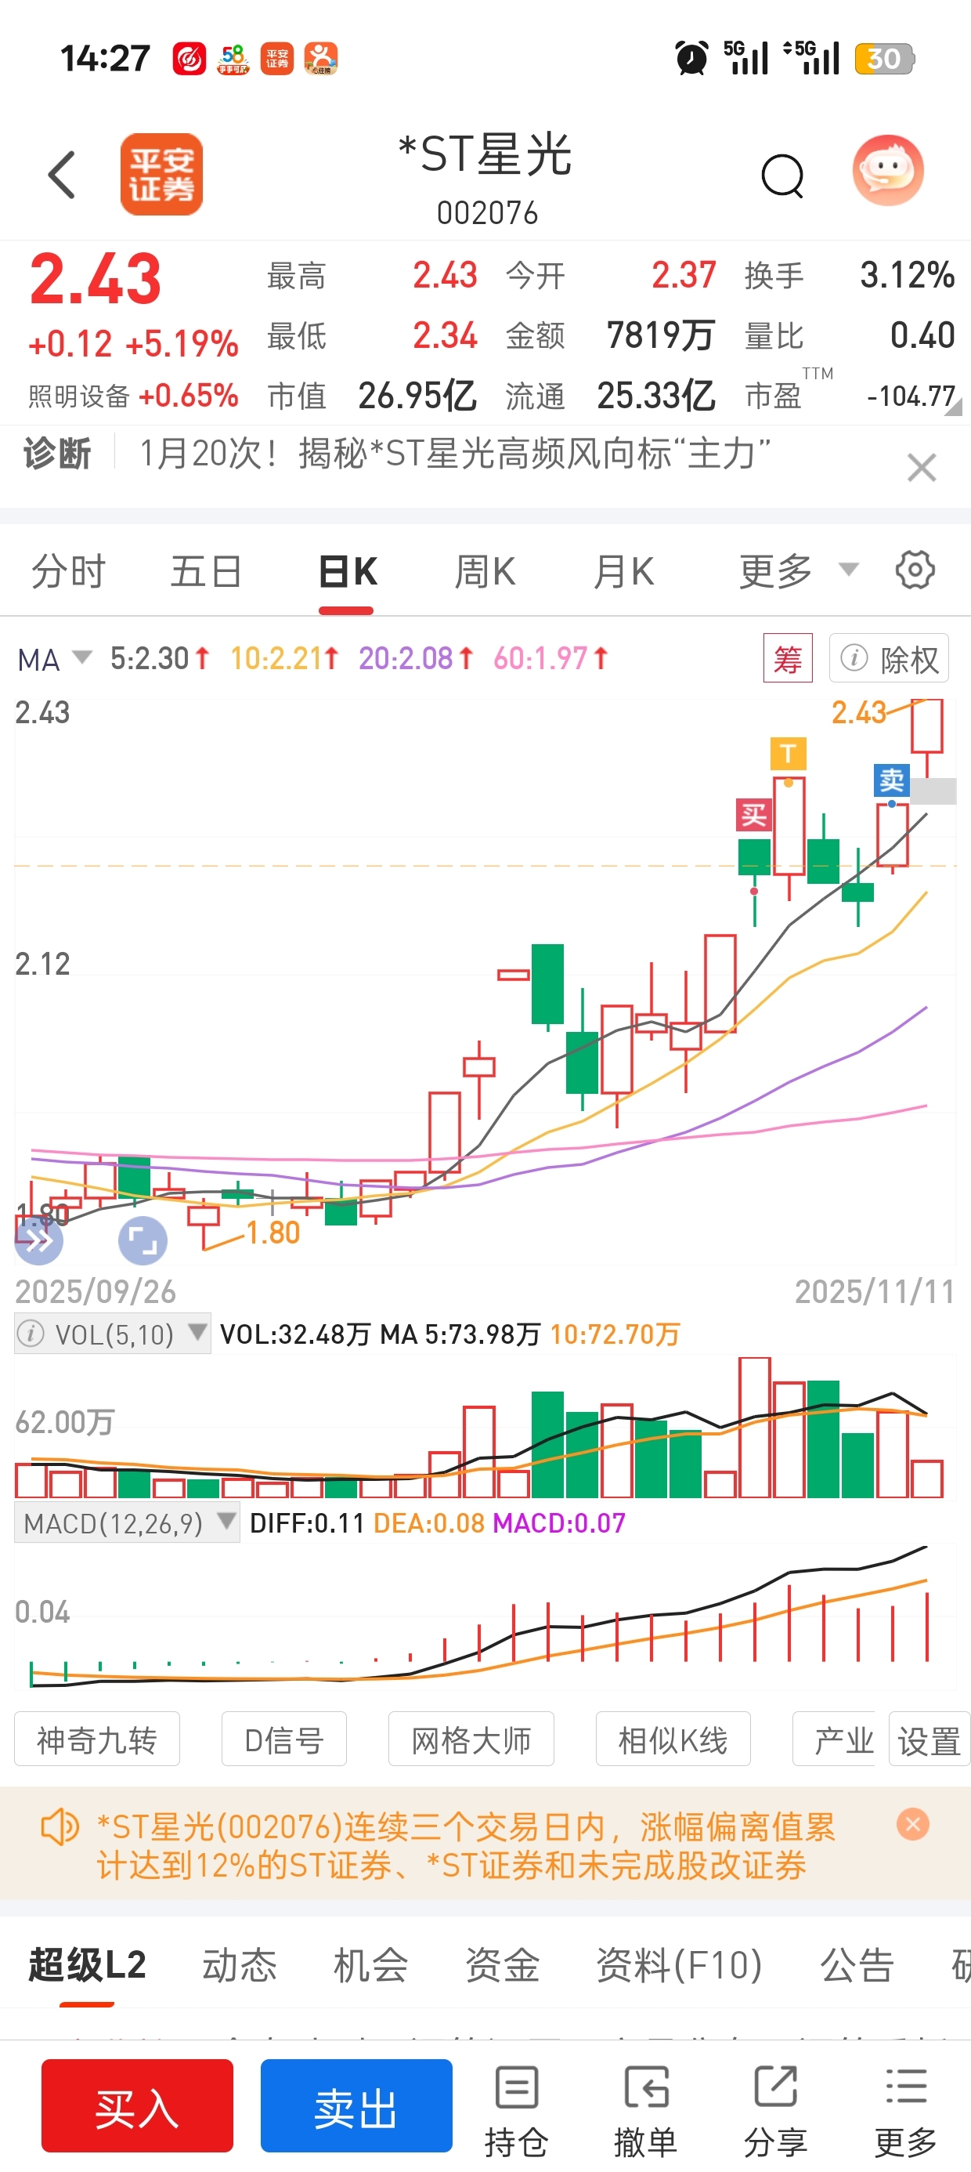
Task: Open 持仓 holdings icon
Action: click(517, 2110)
